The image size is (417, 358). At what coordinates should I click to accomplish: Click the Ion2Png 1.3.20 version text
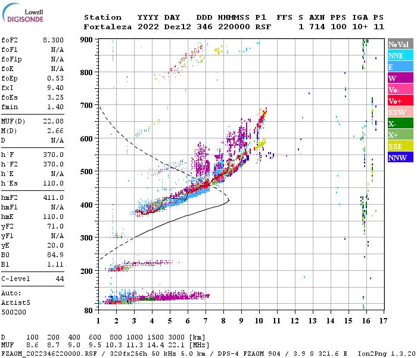[386, 354]
